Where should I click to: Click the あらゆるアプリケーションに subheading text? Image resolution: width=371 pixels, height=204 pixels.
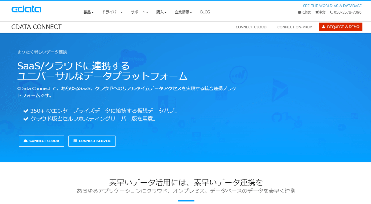186,191
